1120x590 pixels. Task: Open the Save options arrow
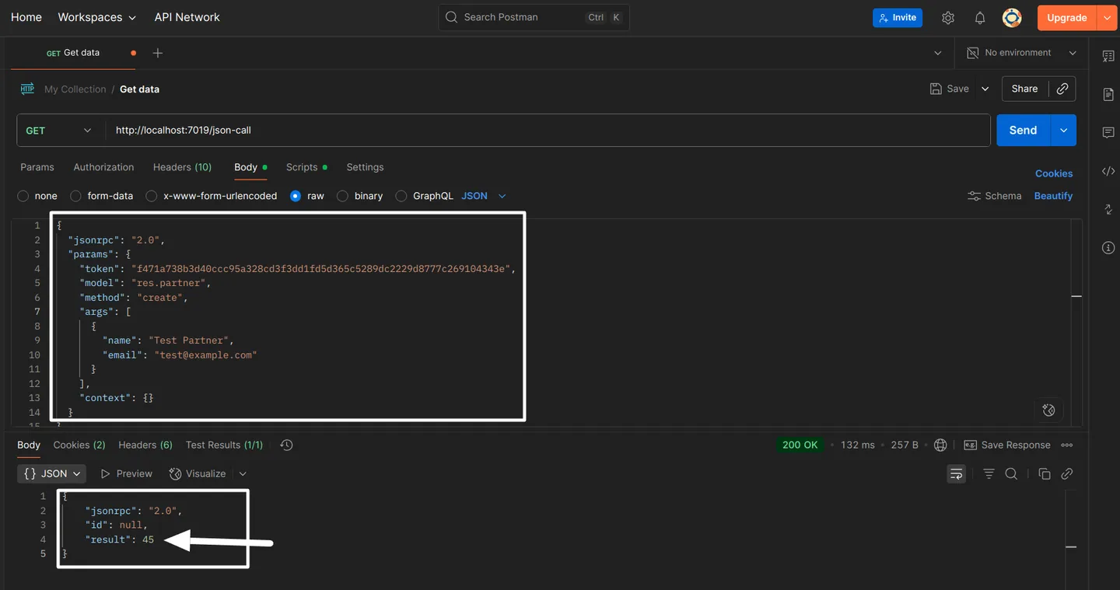pyautogui.click(x=985, y=89)
